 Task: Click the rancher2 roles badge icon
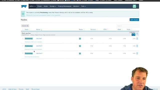tap(80, 46)
